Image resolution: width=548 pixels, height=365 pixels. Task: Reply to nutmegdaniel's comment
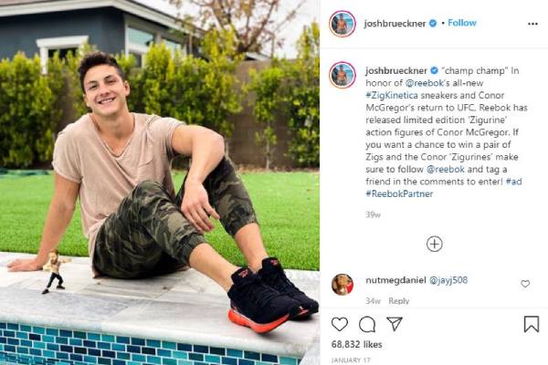tap(399, 301)
